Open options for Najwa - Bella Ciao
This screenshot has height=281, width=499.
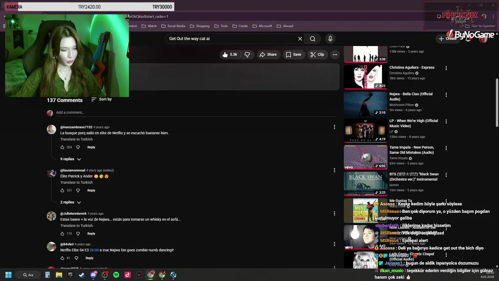coord(446,94)
